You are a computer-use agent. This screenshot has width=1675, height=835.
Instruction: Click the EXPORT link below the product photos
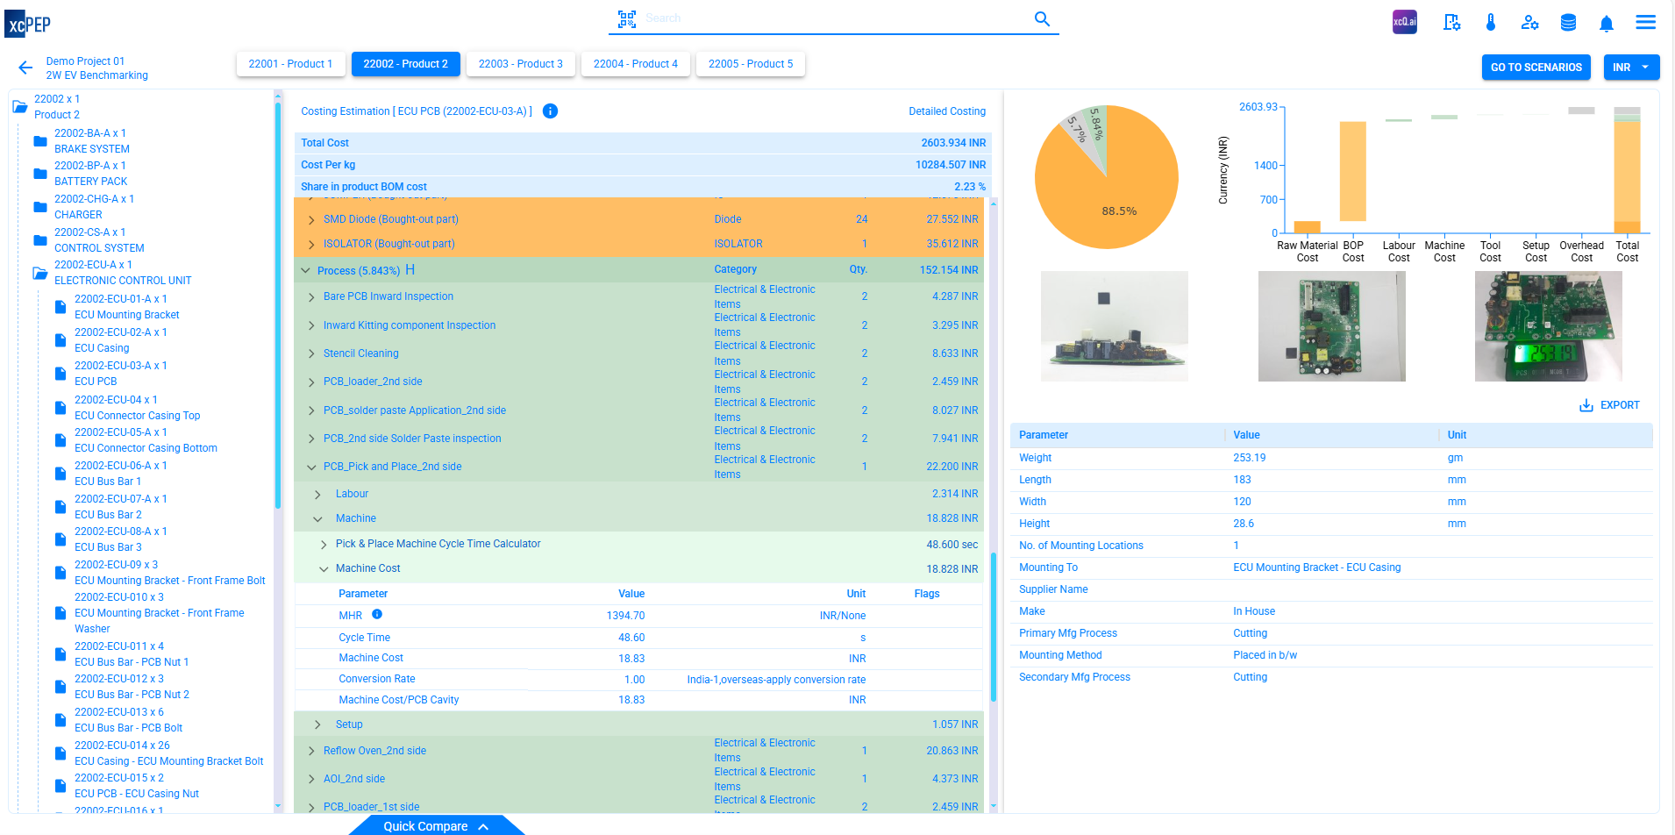click(1609, 404)
